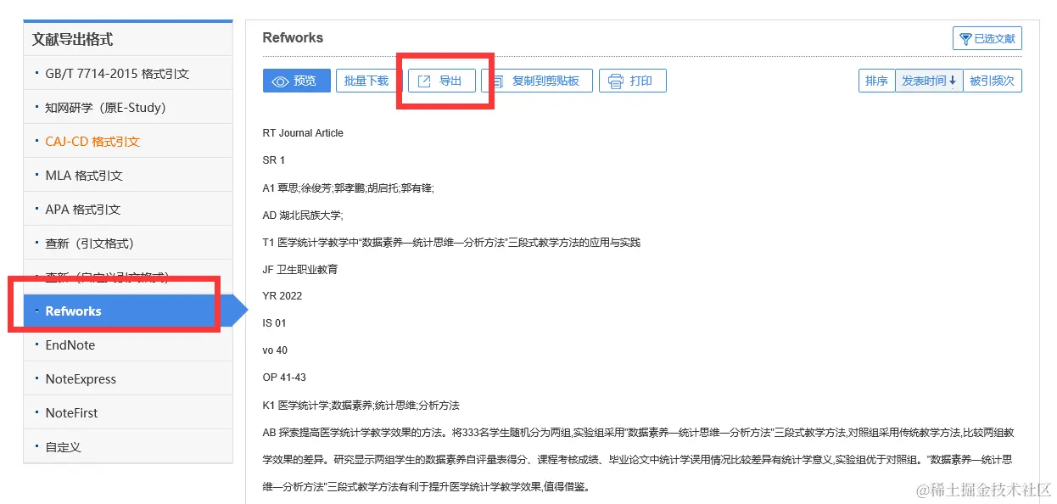Click the 排序 label button

[876, 81]
